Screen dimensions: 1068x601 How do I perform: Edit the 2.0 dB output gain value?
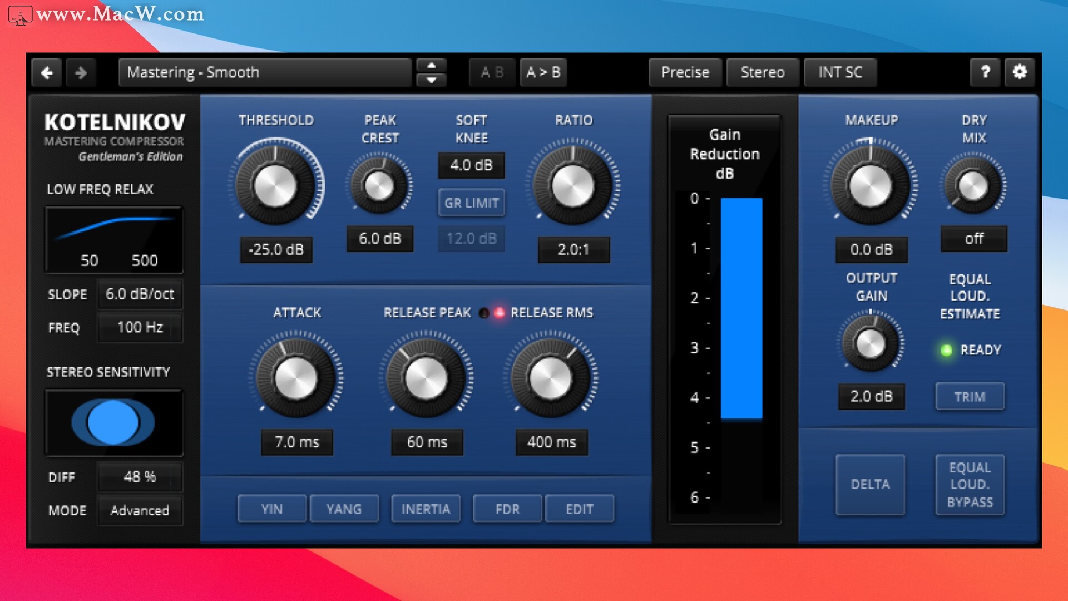click(x=872, y=397)
